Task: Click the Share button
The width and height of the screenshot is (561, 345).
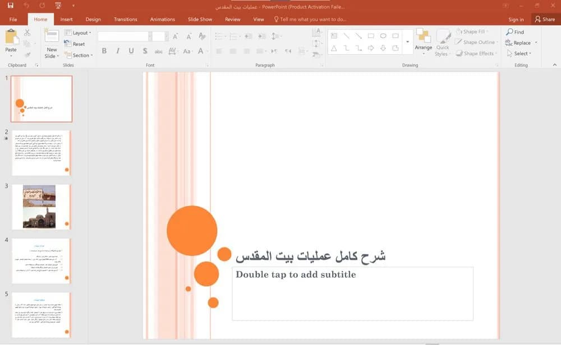Action: coord(545,19)
